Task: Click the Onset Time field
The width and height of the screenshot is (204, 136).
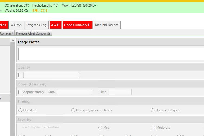Action: (x=120, y=92)
